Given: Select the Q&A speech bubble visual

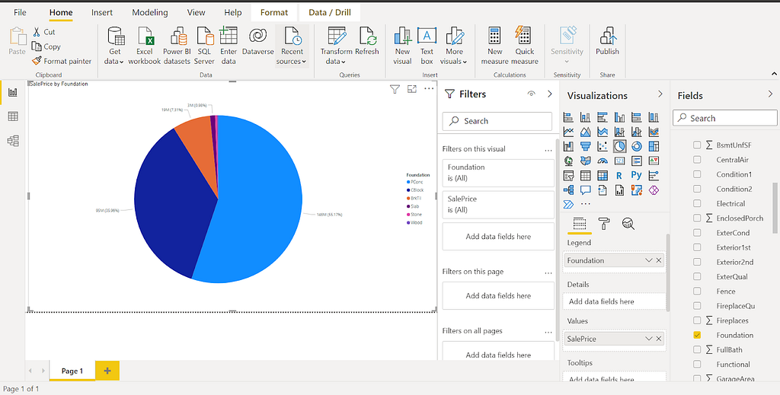Looking at the screenshot, I should 586,190.
